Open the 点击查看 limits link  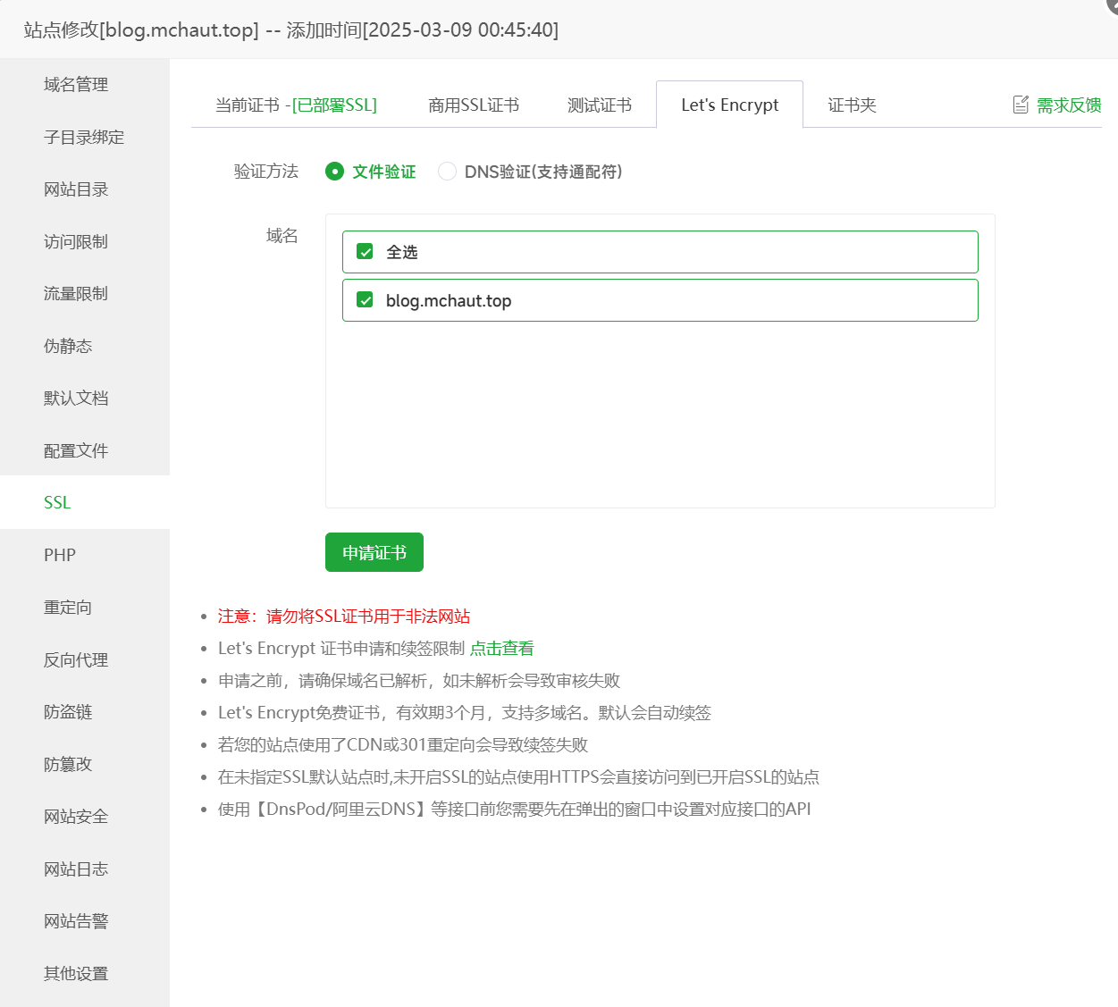[x=501, y=649]
